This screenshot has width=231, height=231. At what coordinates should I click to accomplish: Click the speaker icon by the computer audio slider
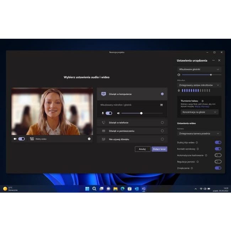[118, 113]
